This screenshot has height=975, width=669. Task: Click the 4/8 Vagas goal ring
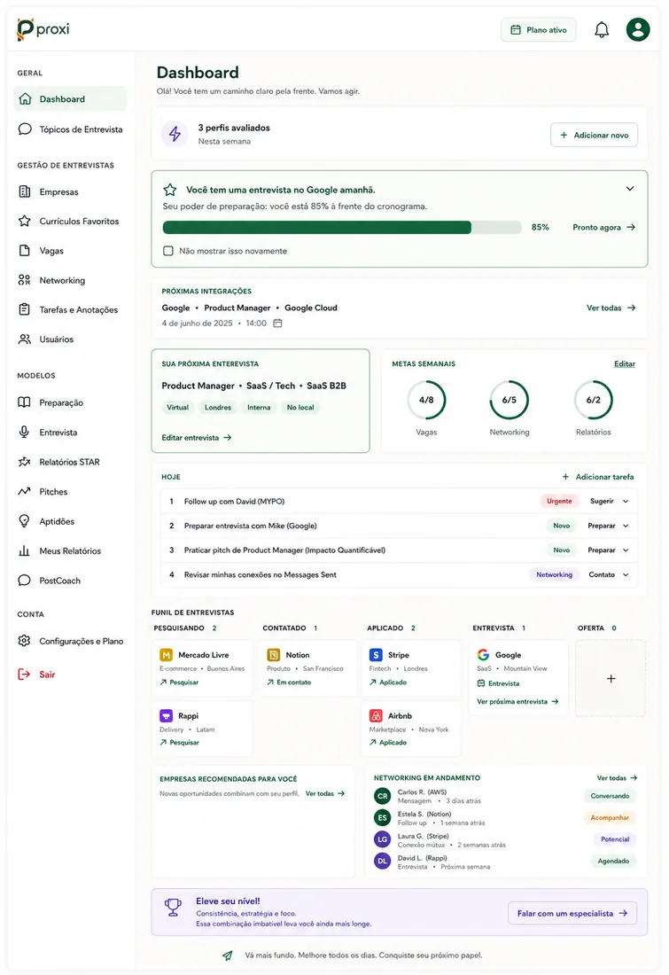[426, 400]
